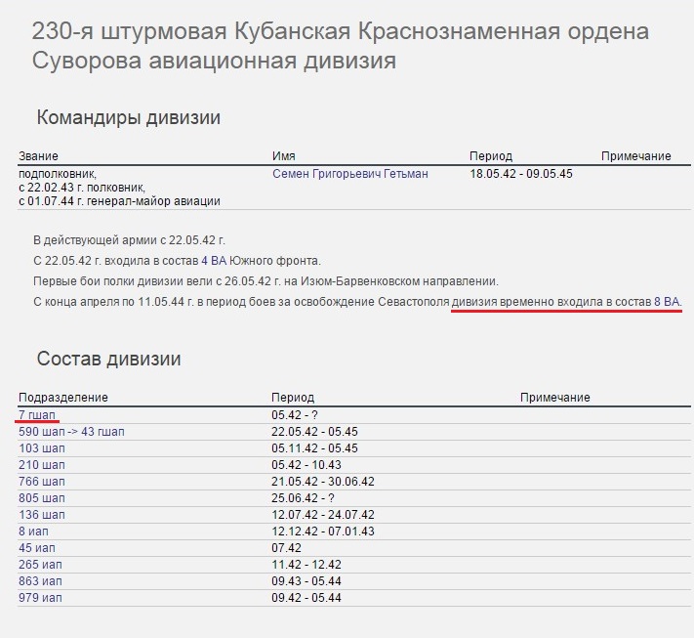This screenshot has width=694, height=638.
Task: Open the 4 ВА link
Action: coord(214,261)
